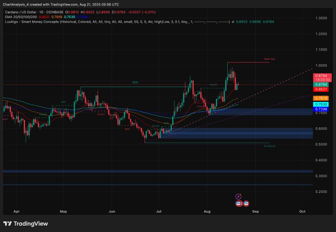Click the TradingView logo at bottom left
336x232 pixels.
tap(25, 224)
